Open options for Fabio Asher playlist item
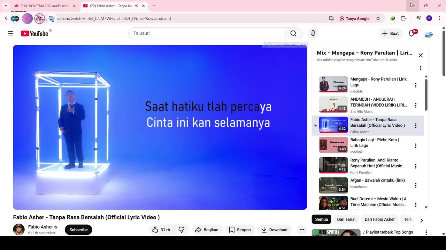This screenshot has width=446, height=250. coord(416,126)
